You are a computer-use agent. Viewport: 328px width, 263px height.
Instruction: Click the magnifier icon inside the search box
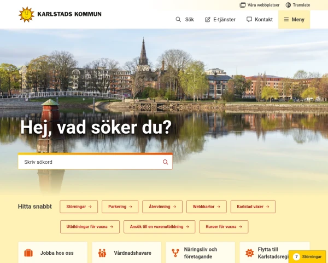click(x=165, y=162)
